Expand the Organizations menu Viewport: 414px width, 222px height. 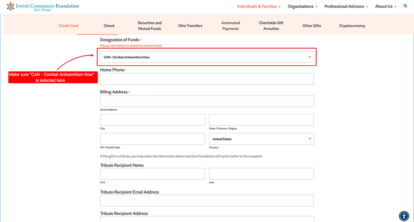pos(303,6)
